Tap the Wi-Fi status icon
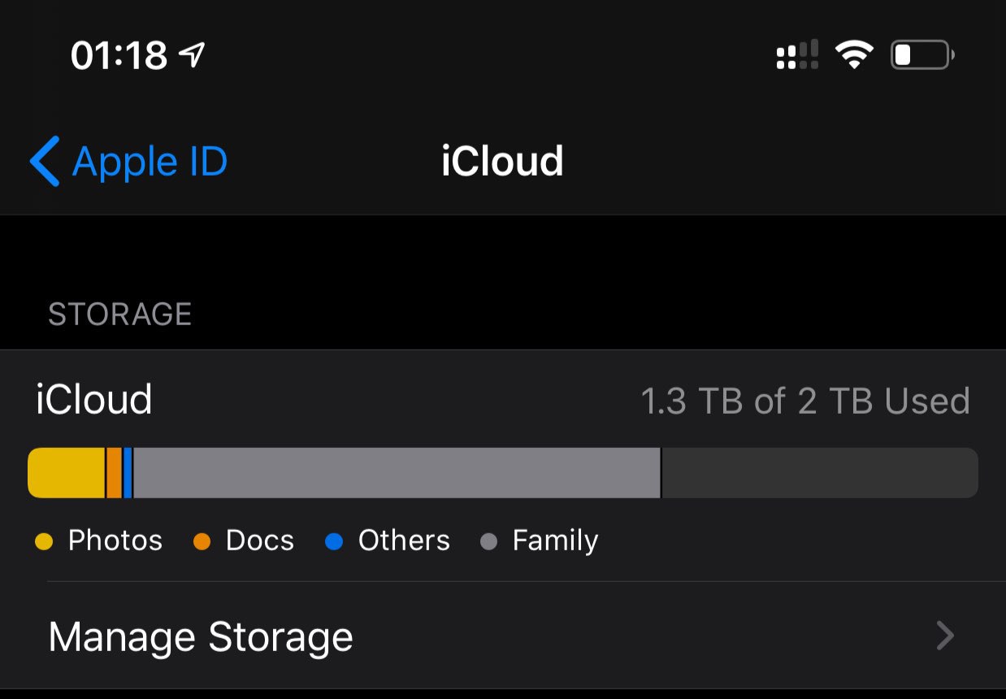 coord(853,55)
